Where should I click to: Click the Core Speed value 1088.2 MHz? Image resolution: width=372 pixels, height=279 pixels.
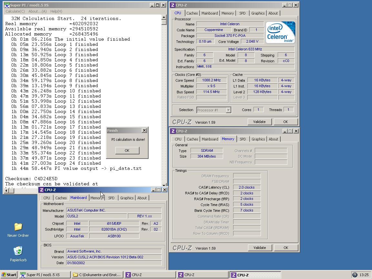[211, 80]
